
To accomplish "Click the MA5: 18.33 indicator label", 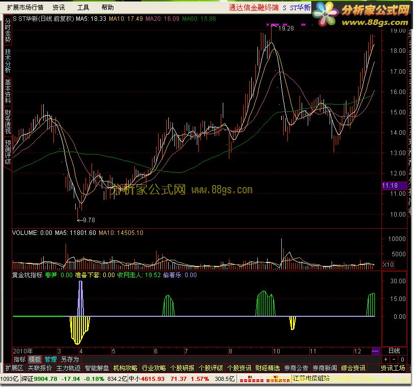I will coord(91,19).
